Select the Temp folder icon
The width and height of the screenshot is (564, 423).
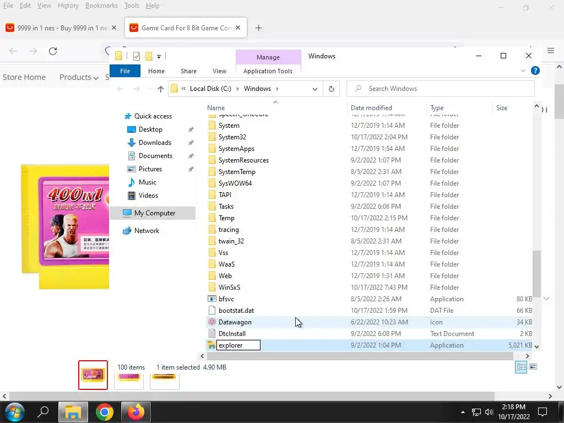click(x=212, y=218)
